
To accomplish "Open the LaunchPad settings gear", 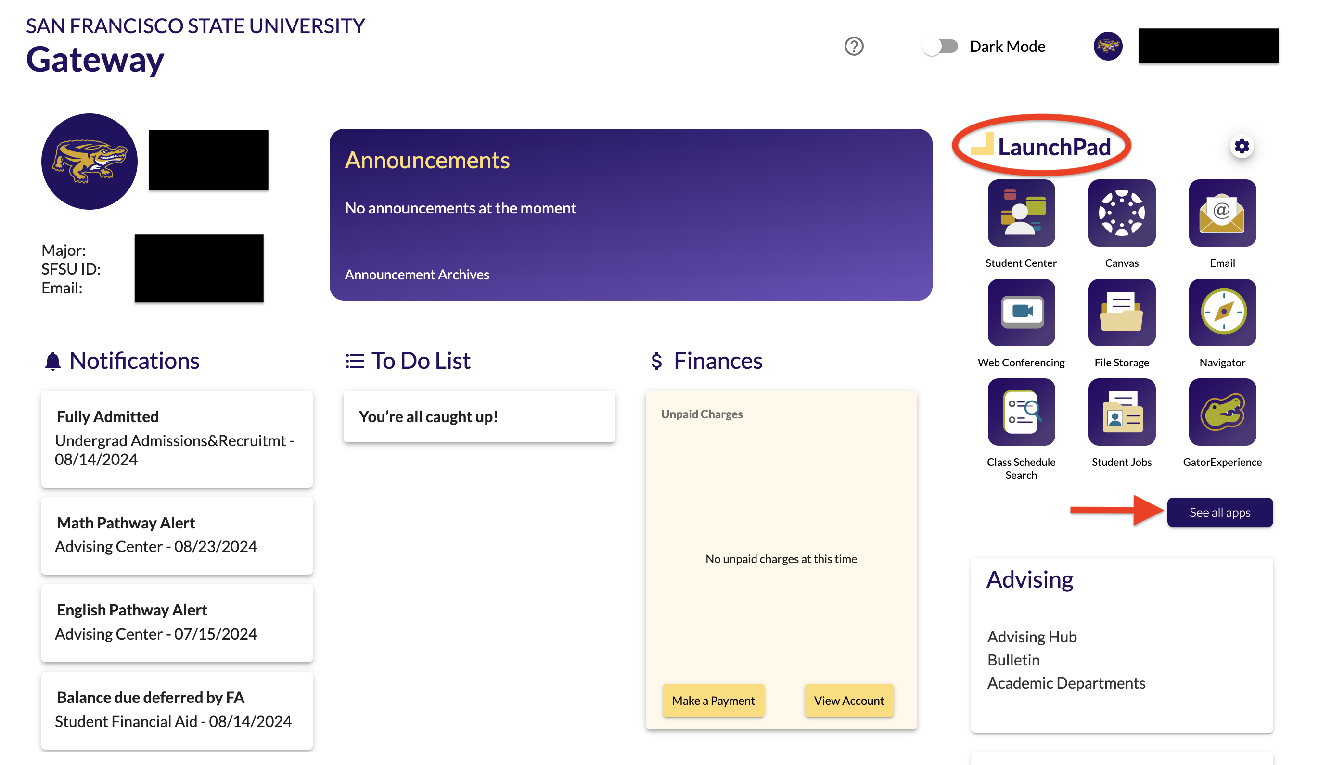I will 1242,147.
